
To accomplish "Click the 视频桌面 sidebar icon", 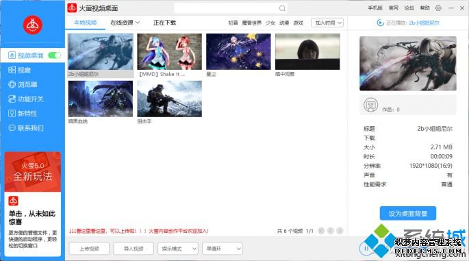I will tap(12, 55).
